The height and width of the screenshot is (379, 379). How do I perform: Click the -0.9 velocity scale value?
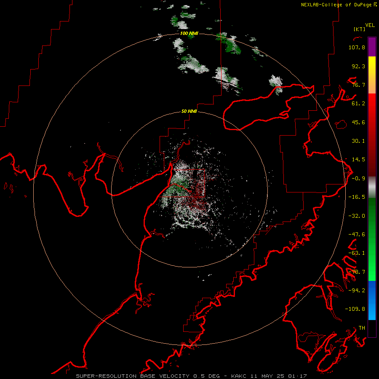point(358,179)
